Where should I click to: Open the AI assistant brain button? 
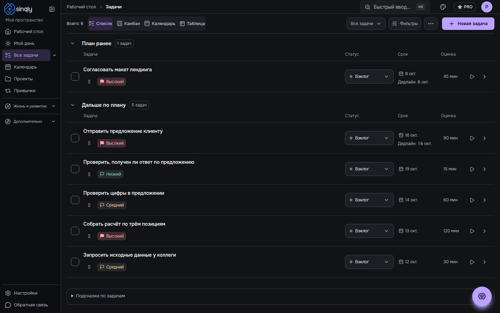click(482, 296)
